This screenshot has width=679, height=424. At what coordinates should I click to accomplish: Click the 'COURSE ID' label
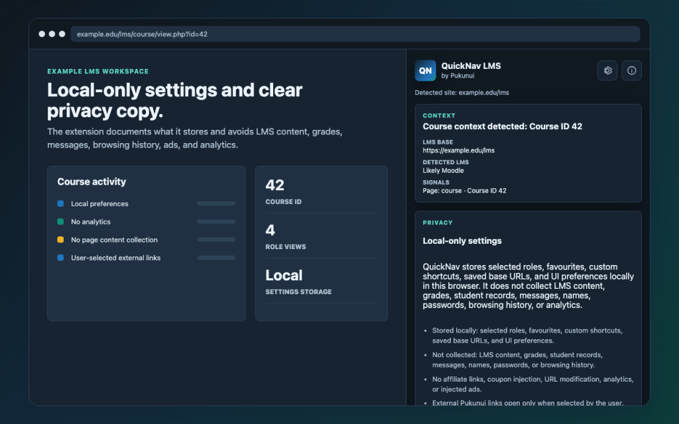(x=284, y=201)
